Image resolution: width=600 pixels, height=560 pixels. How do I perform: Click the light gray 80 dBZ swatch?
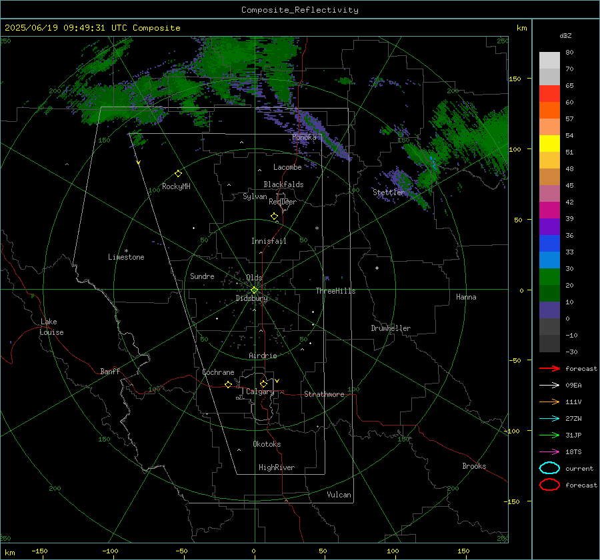(x=549, y=61)
